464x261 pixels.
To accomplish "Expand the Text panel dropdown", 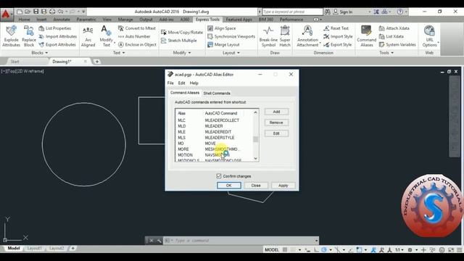I will (119, 53).
